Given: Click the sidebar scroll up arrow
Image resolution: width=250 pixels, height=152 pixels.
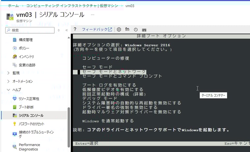Looking at the screenshot, I should pyautogui.click(x=69, y=38).
